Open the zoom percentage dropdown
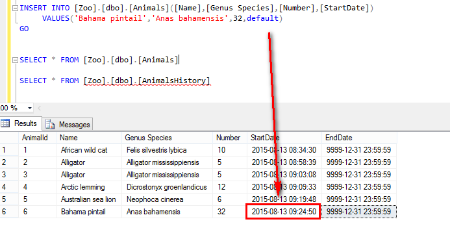The width and height of the screenshot is (450, 239). (x=30, y=108)
